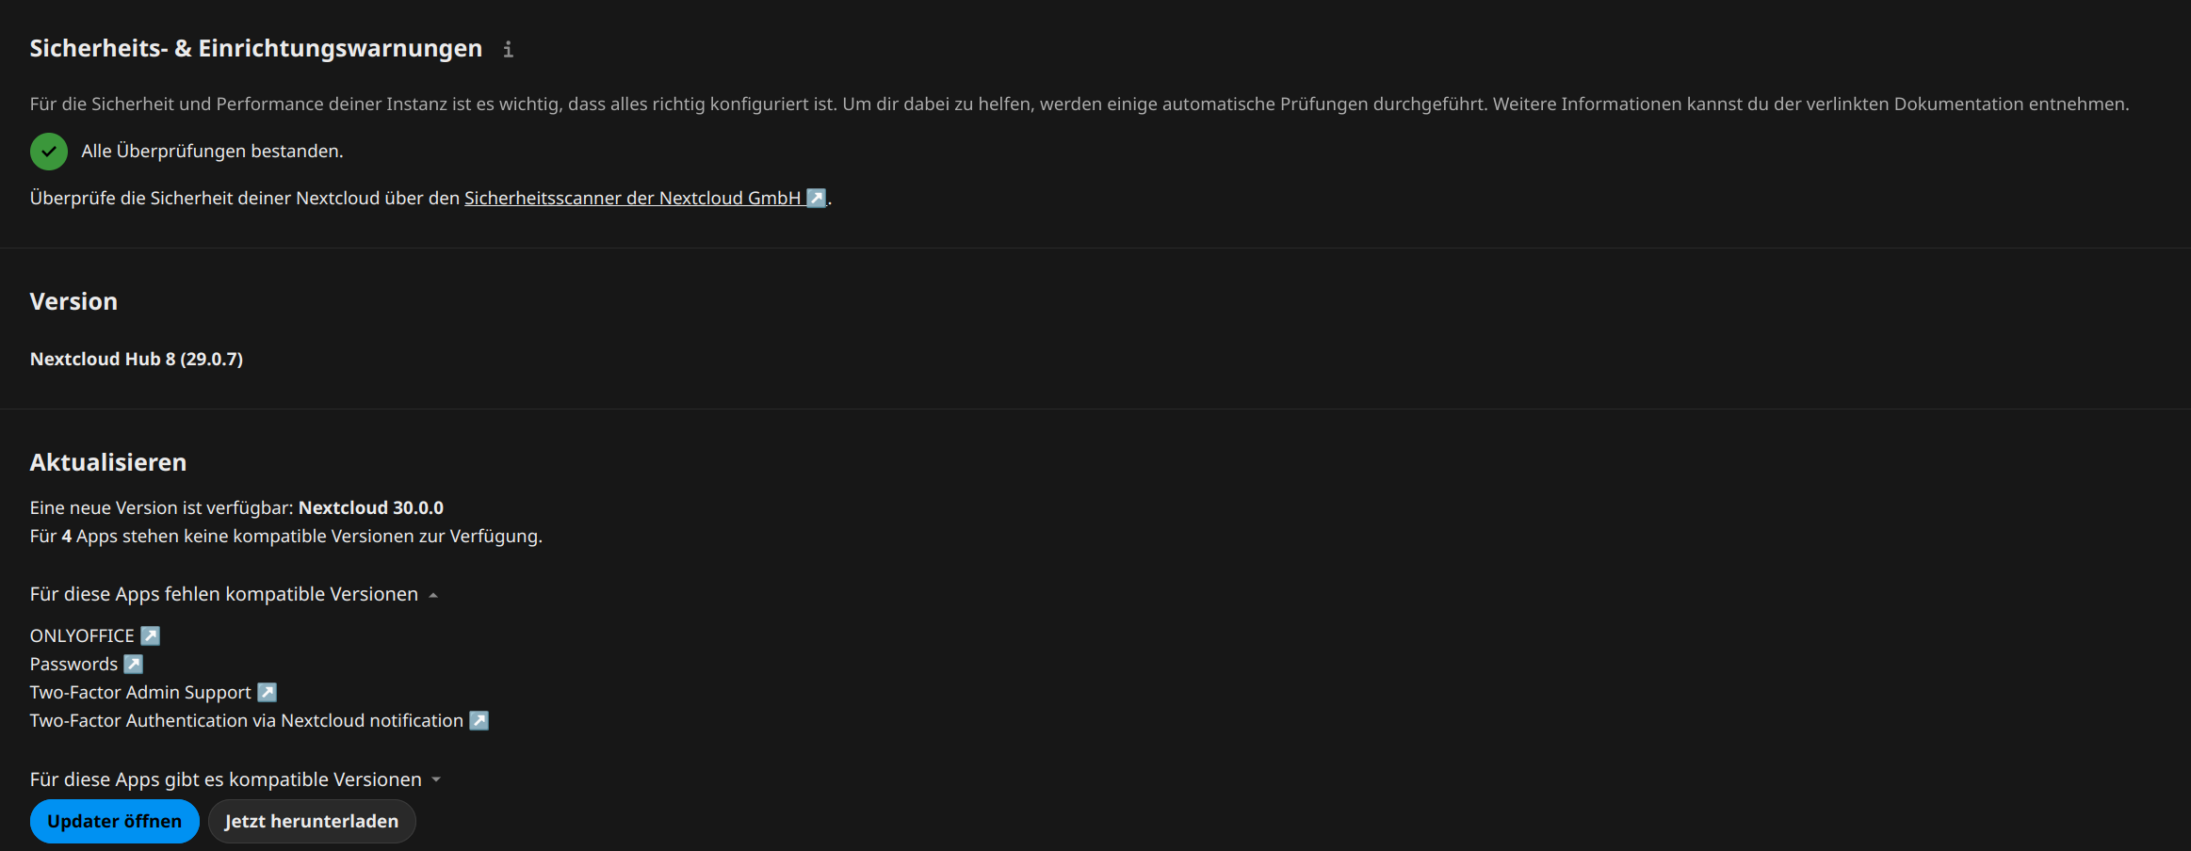Image resolution: width=2191 pixels, height=851 pixels.
Task: Click external link icon after Sicherheitsscanner link
Action: [816, 198]
